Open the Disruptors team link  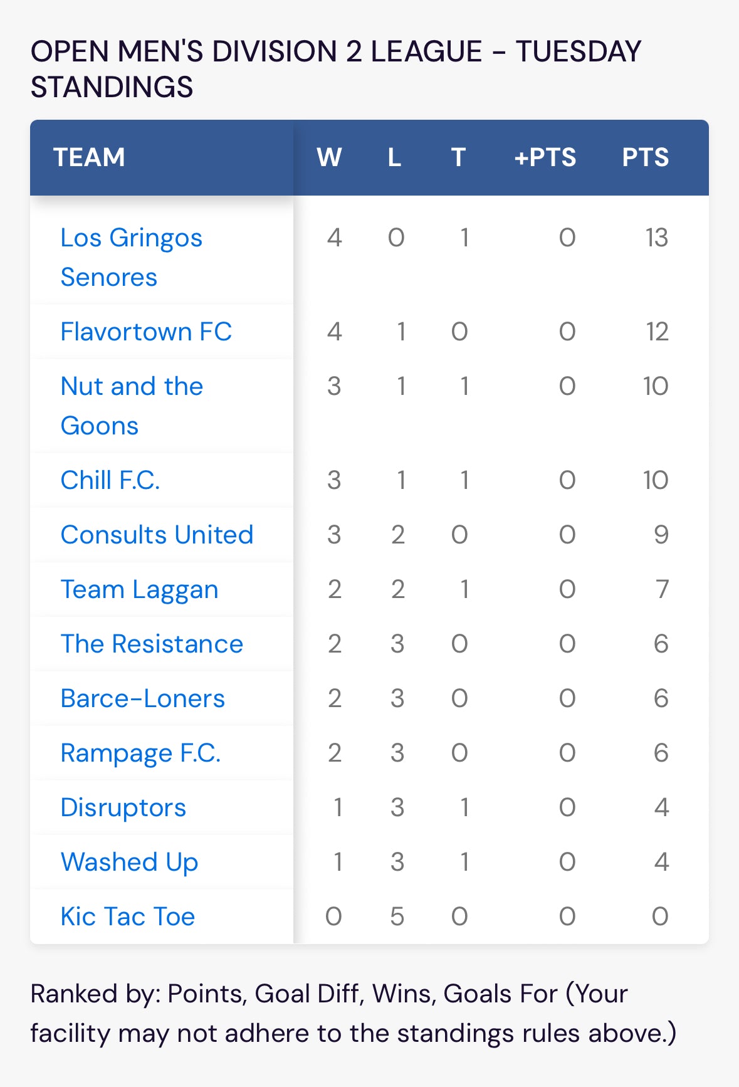tap(123, 808)
